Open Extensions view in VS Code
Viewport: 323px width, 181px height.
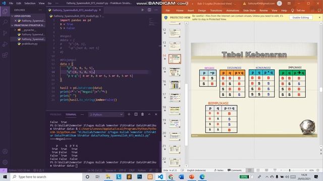click(x=5, y=55)
